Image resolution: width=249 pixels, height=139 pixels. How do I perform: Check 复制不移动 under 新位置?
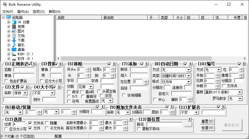pyautogui.click(x=139, y=129)
